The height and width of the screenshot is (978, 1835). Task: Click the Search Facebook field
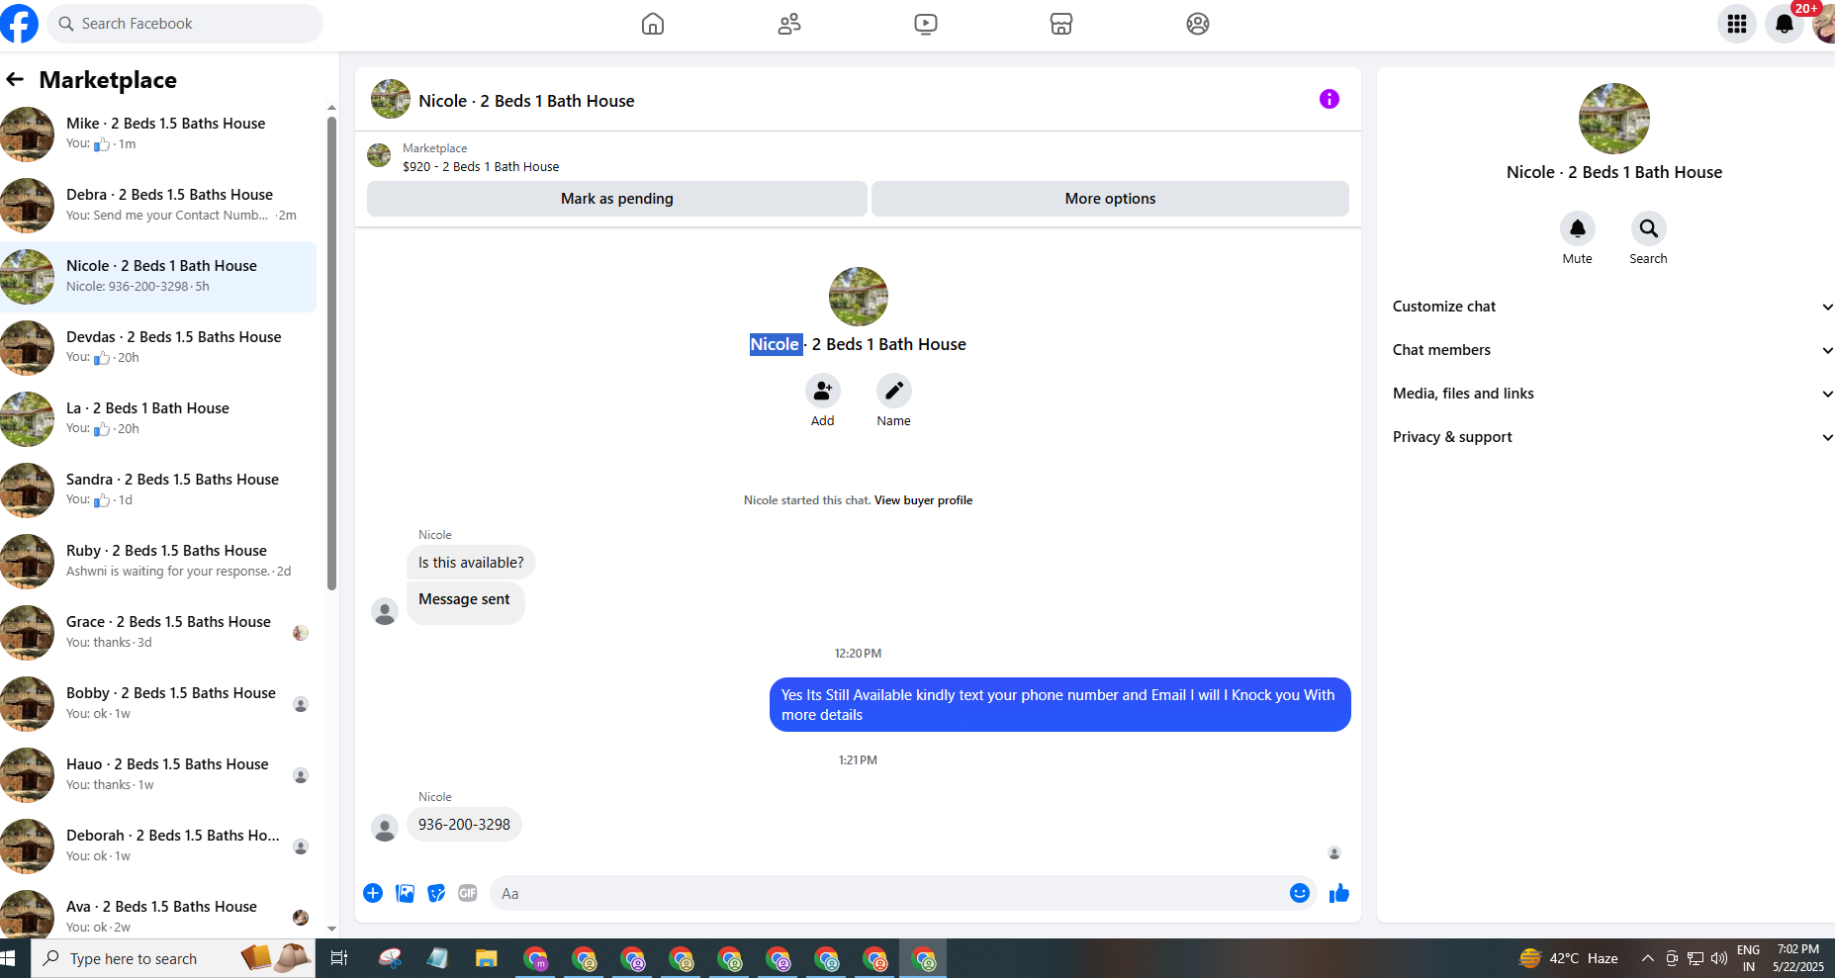tap(185, 24)
